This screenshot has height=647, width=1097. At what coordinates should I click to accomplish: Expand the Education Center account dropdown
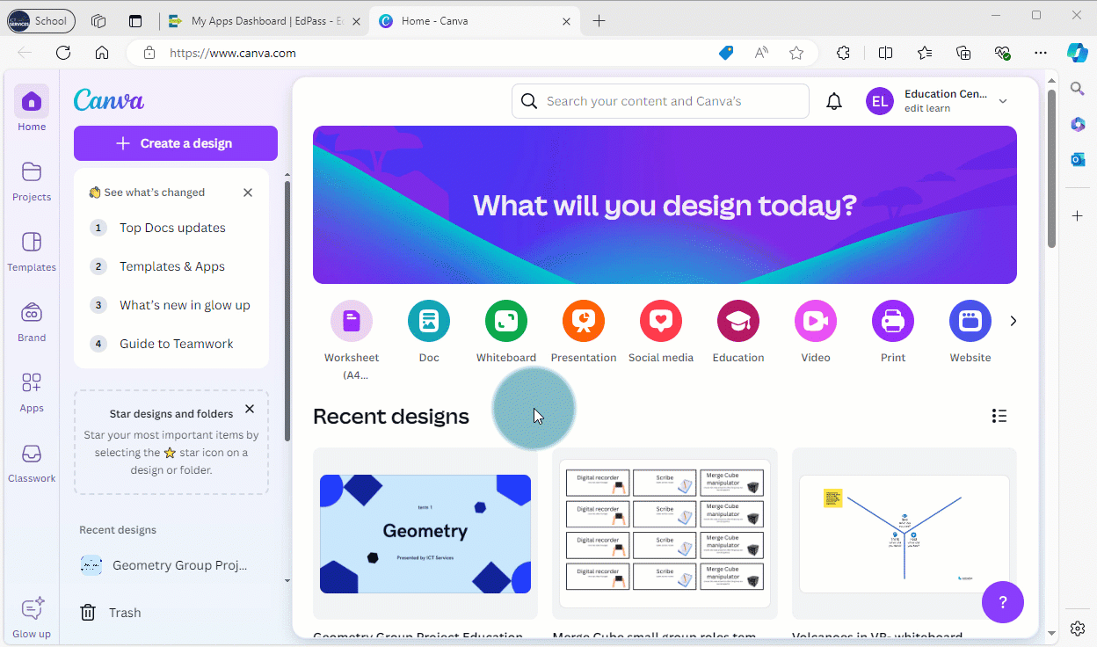point(1003,101)
